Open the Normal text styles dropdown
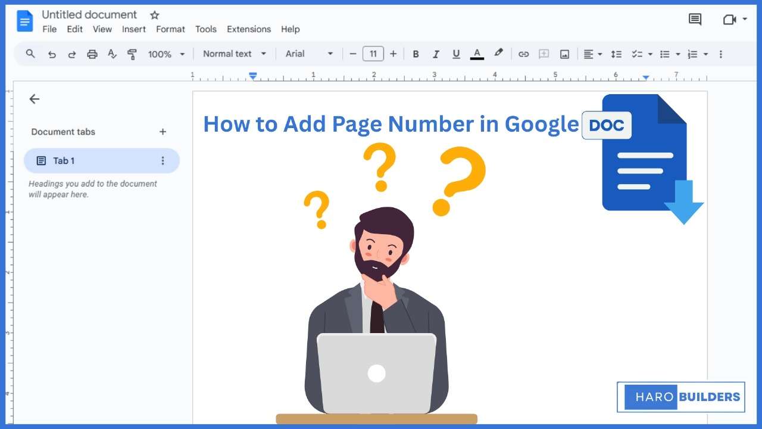This screenshot has height=429, width=762. (235, 54)
